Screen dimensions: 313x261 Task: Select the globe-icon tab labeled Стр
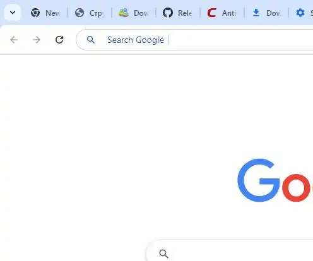click(x=90, y=13)
